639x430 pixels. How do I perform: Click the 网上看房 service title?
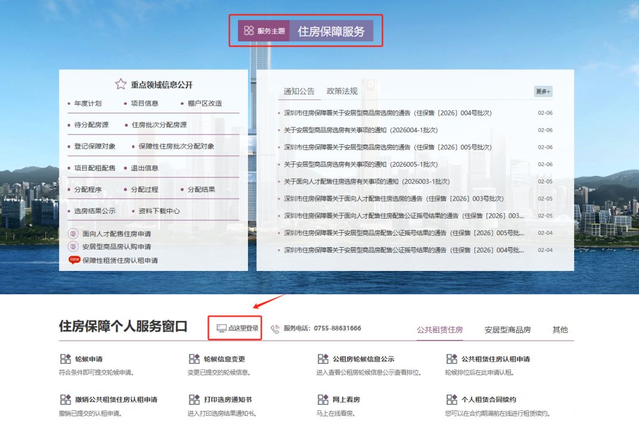pos(346,400)
